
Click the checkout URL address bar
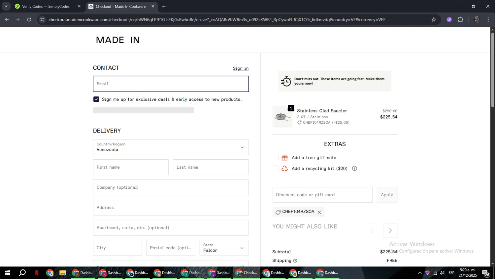tap(217, 20)
